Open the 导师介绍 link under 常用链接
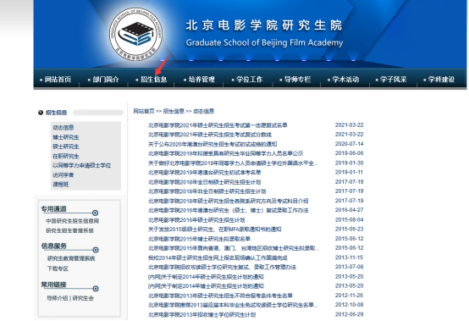 [58, 298]
